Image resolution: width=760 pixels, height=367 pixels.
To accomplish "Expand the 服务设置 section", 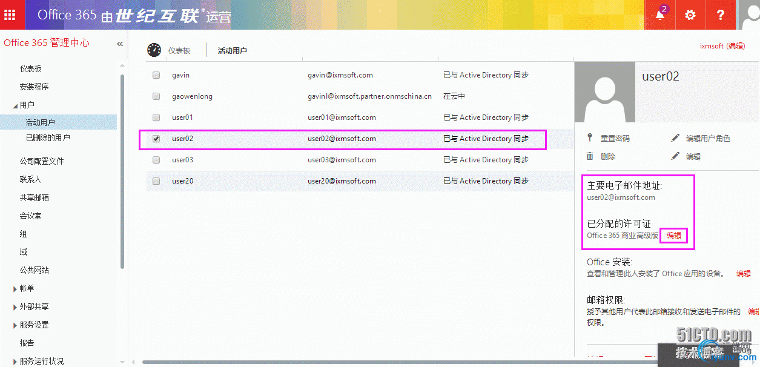I will coord(15,325).
